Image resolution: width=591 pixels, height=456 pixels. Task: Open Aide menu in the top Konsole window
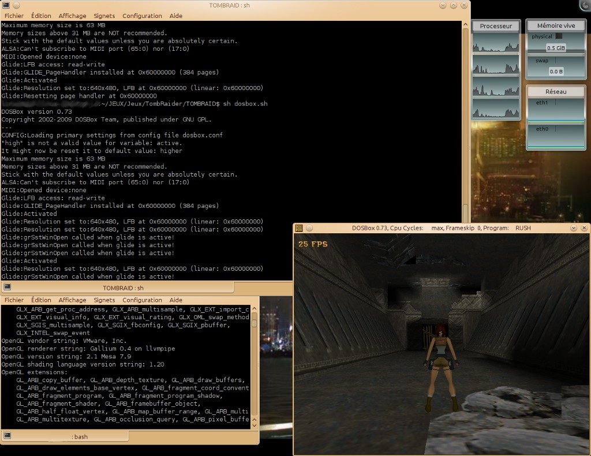(x=176, y=16)
